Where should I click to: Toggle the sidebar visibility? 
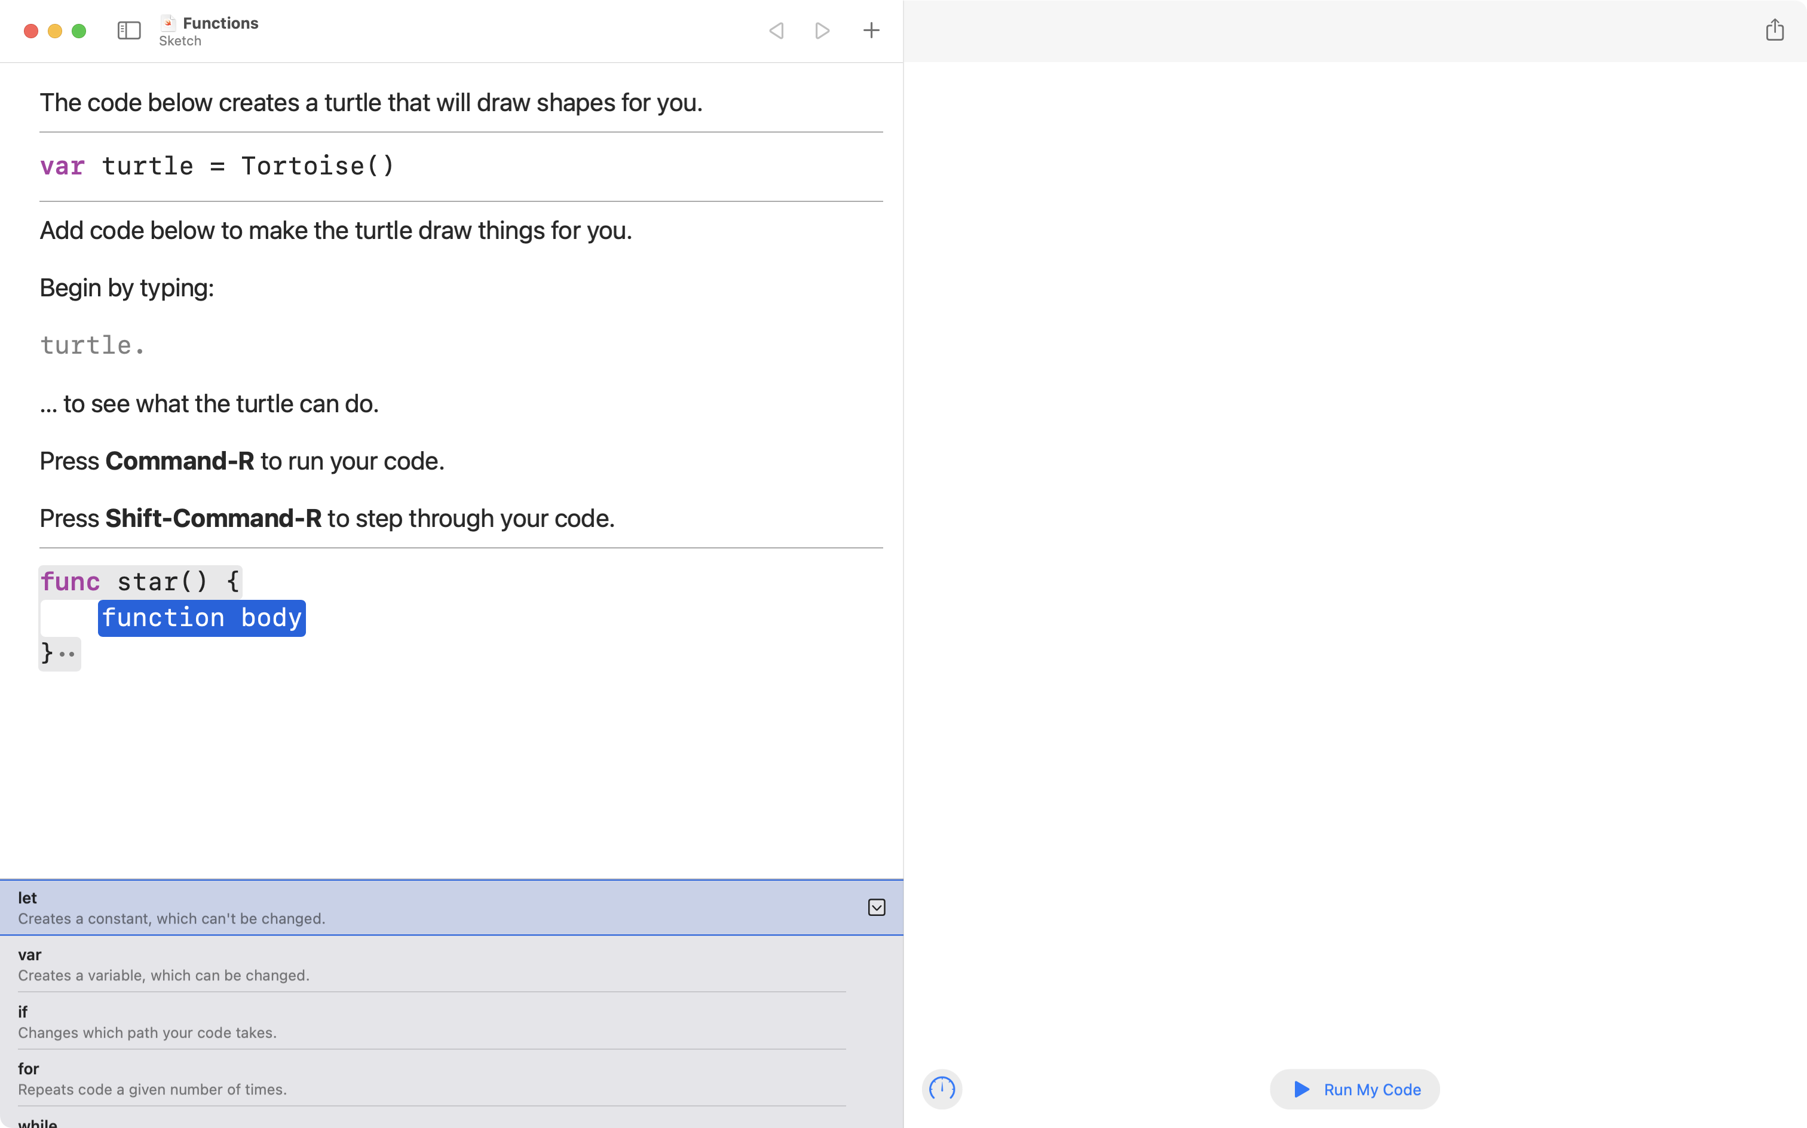point(128,30)
